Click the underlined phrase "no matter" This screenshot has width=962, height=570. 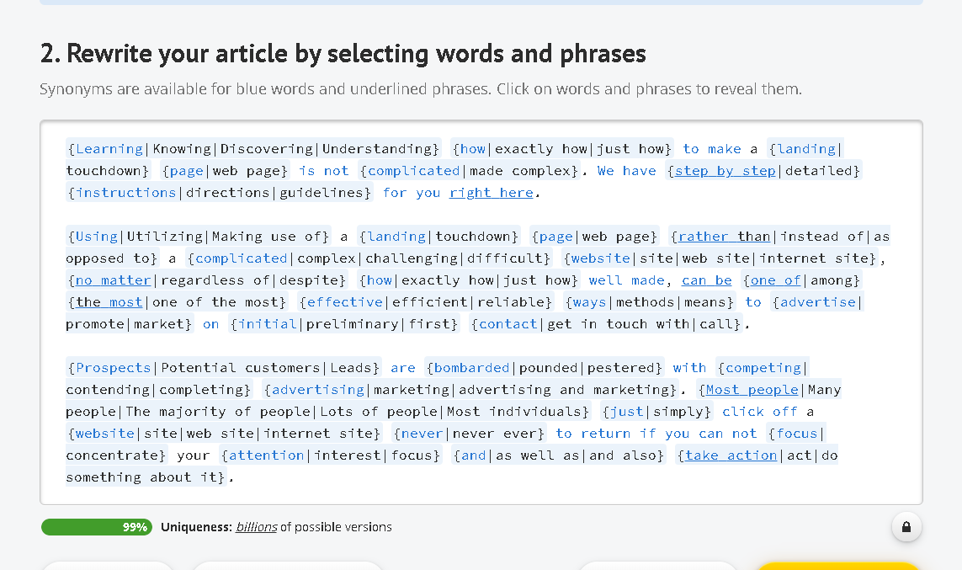click(114, 280)
